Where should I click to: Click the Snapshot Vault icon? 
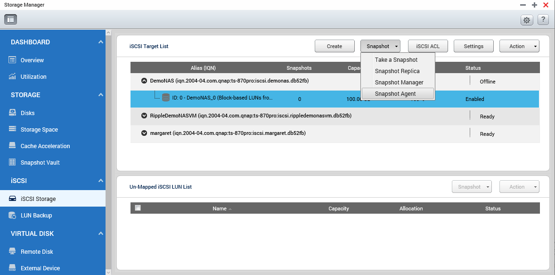tap(12, 162)
